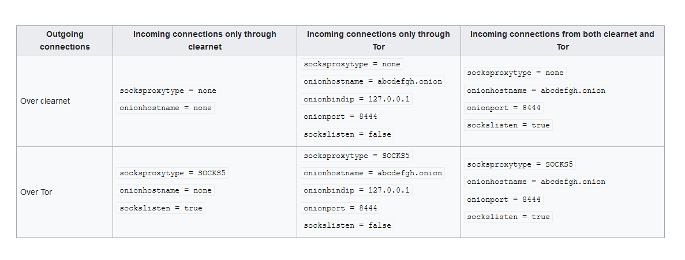Select "socksproxytype = SOCKS5" in the Tor-only column
Screen dimensions: 685x260
coord(357,156)
